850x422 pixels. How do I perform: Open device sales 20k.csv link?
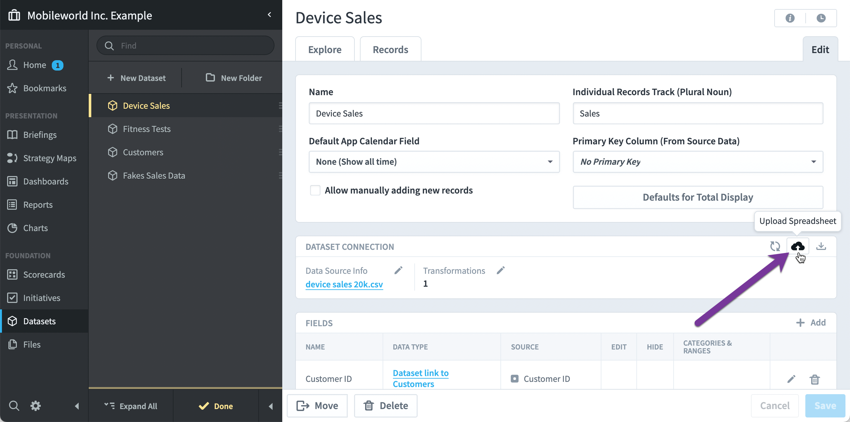coord(344,284)
